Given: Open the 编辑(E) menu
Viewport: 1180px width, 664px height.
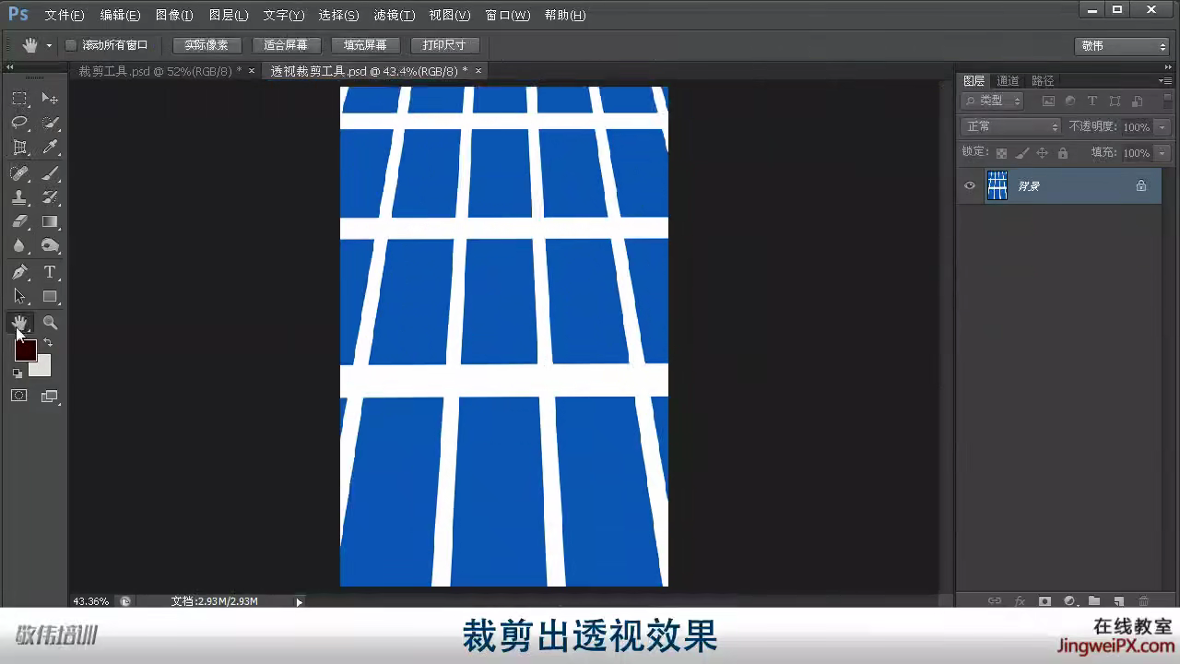Looking at the screenshot, I should (x=120, y=16).
